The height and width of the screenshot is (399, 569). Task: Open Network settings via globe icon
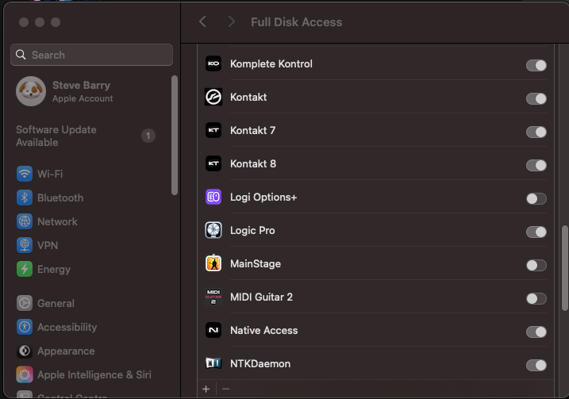[25, 221]
